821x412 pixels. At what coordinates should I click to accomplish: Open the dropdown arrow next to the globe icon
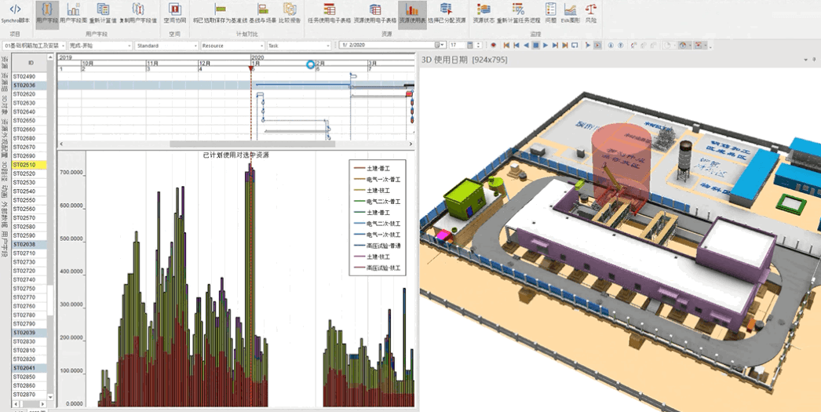690,46
